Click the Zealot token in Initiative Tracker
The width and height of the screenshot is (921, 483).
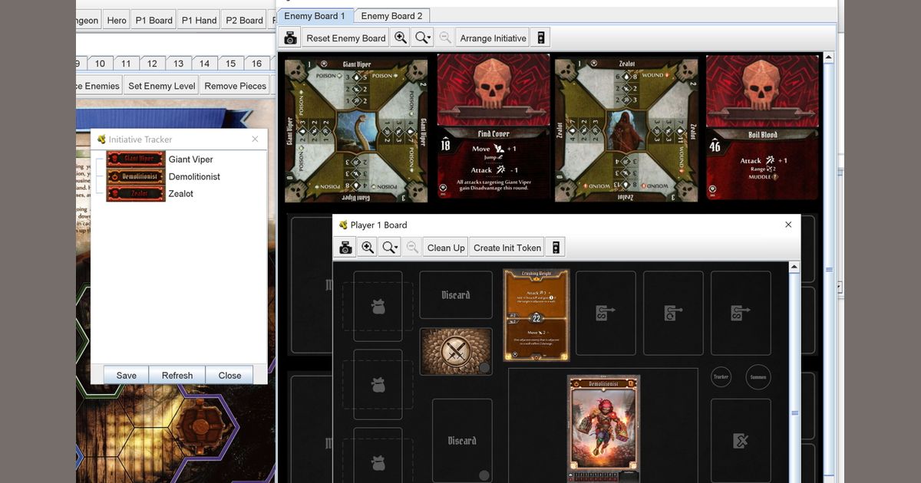[134, 193]
